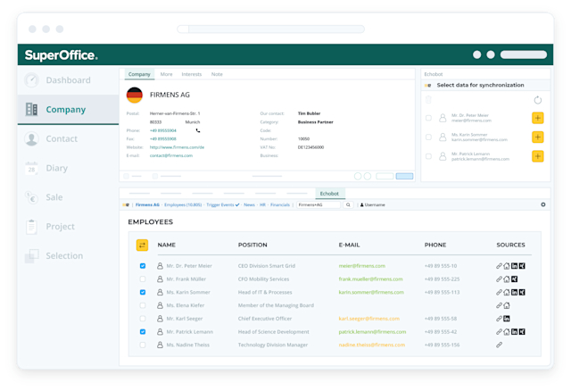Click Xing source icon for Patrick Lemann
Image resolution: width=571 pixels, height=391 pixels.
(x=522, y=331)
